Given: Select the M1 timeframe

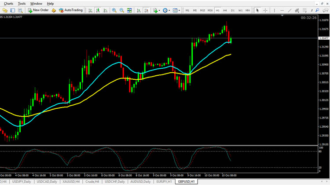Looking at the screenshot, I should click(187, 10).
